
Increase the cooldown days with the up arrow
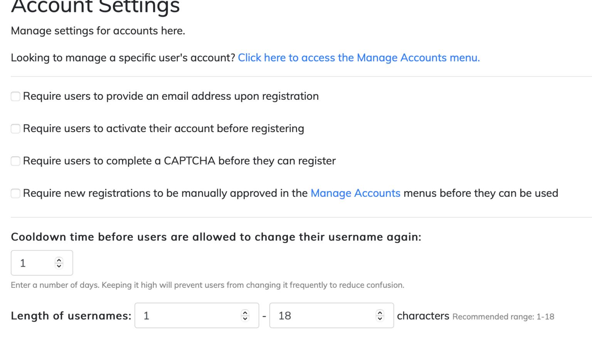tap(59, 260)
